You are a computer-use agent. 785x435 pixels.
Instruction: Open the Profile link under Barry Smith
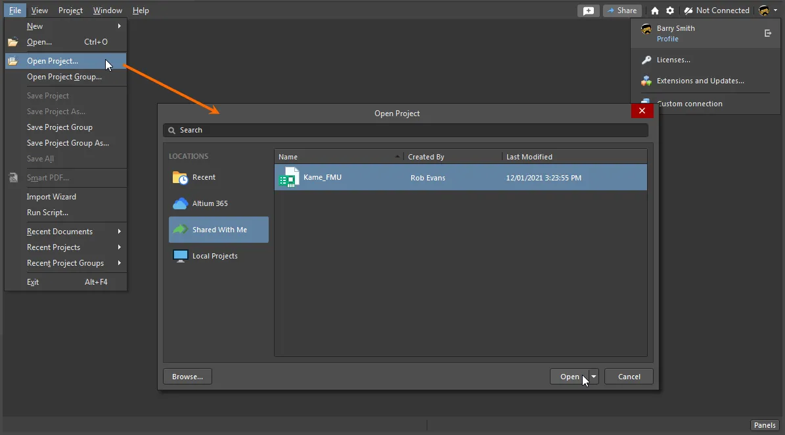(667, 39)
